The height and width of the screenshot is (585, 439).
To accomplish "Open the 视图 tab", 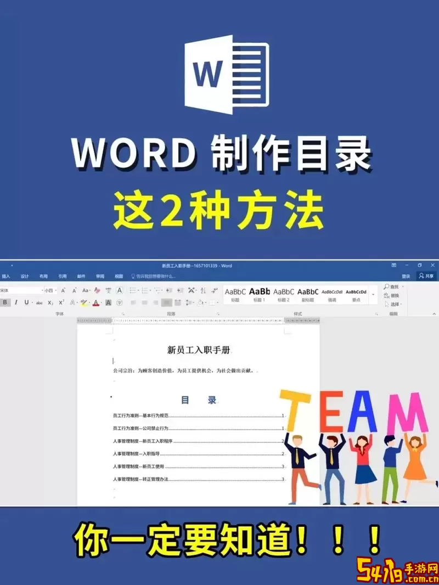I will click(119, 277).
